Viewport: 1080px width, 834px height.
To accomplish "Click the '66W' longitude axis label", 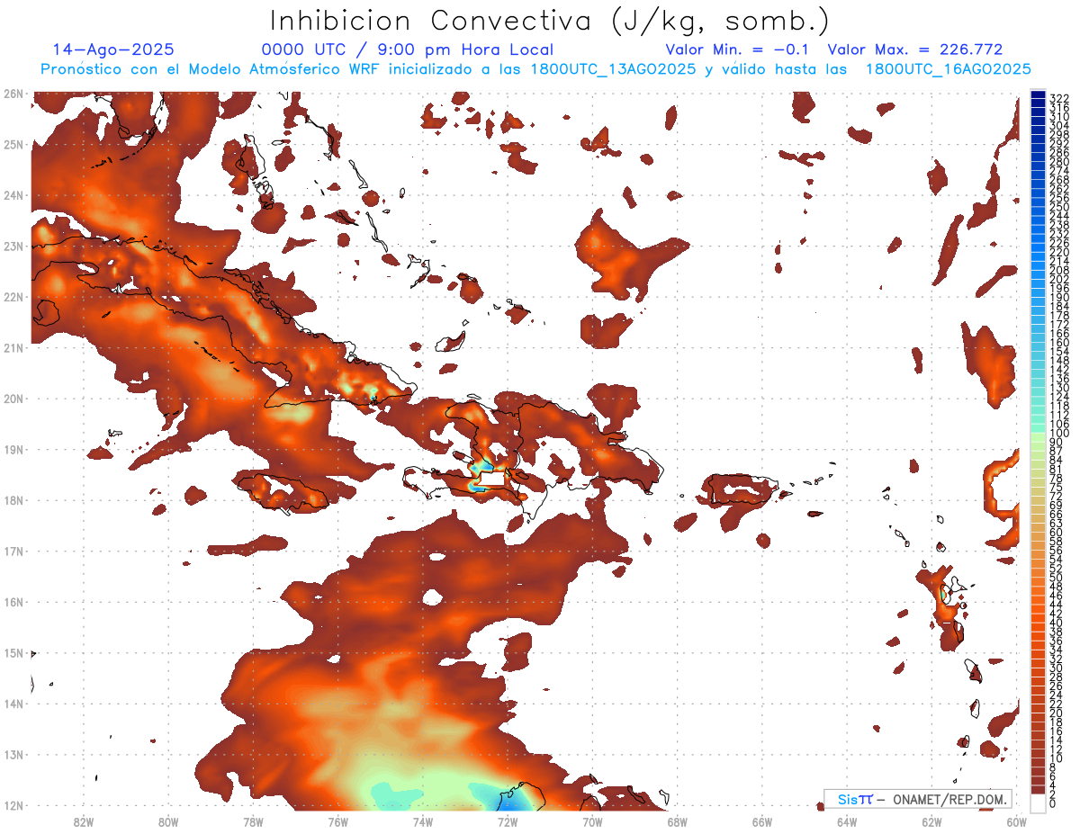I will (x=761, y=821).
